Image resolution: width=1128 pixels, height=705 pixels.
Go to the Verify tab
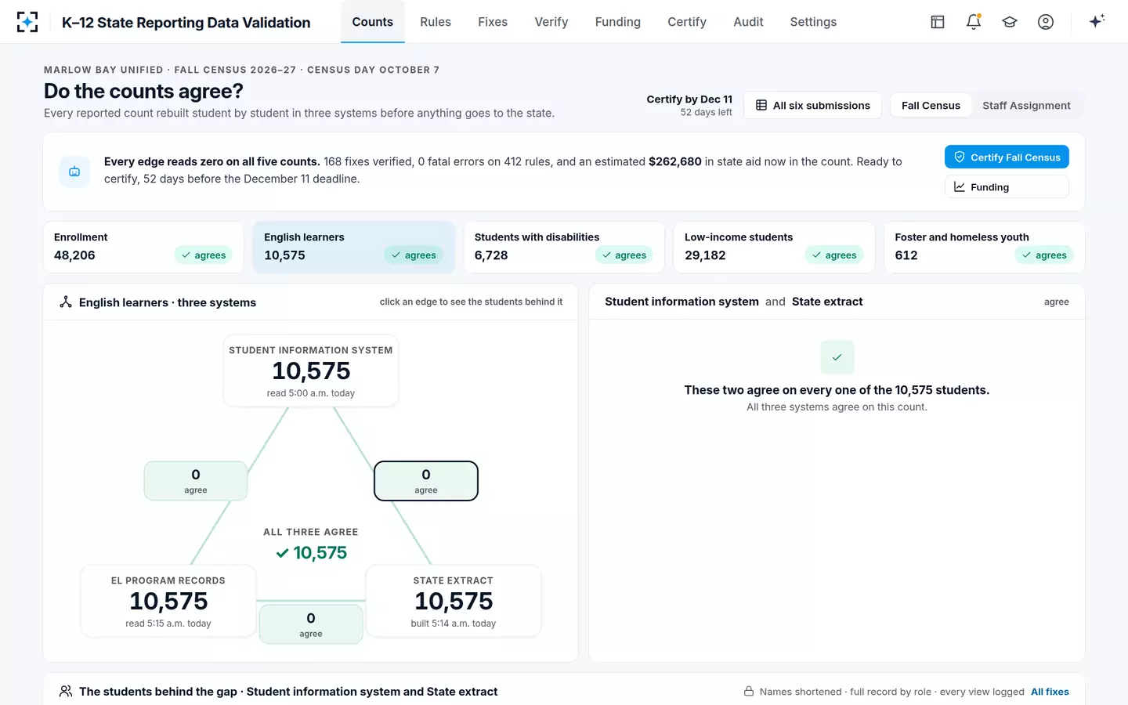tap(551, 22)
